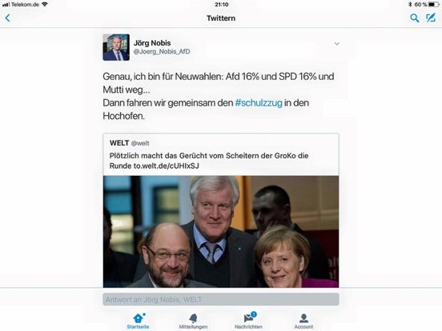Screen dimensions: 442x331
Task: Tap the Bluetooth status icon
Action: coord(410,4)
